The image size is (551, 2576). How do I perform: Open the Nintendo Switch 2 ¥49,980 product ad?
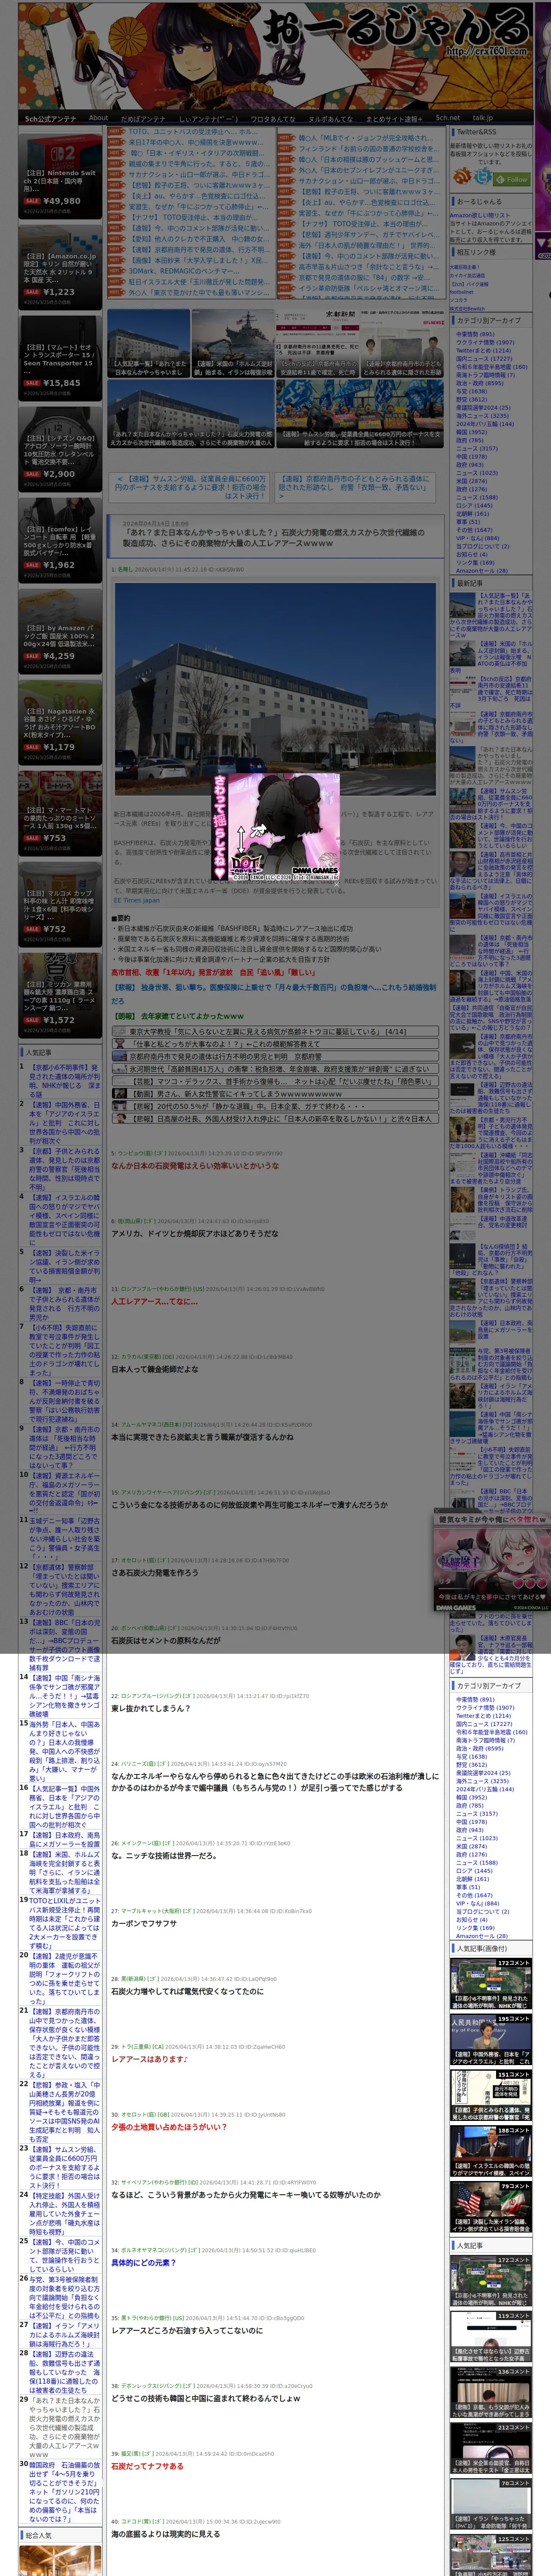[60, 177]
